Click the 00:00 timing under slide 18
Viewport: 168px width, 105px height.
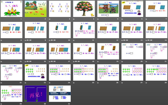[77, 61]
